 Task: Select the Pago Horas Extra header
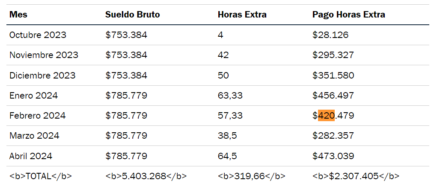click(348, 15)
